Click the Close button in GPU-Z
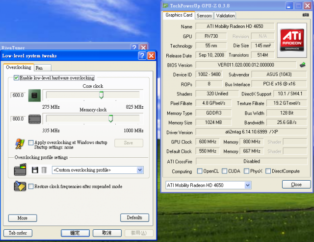The height and width of the screenshot is (242, 314). point(296,184)
